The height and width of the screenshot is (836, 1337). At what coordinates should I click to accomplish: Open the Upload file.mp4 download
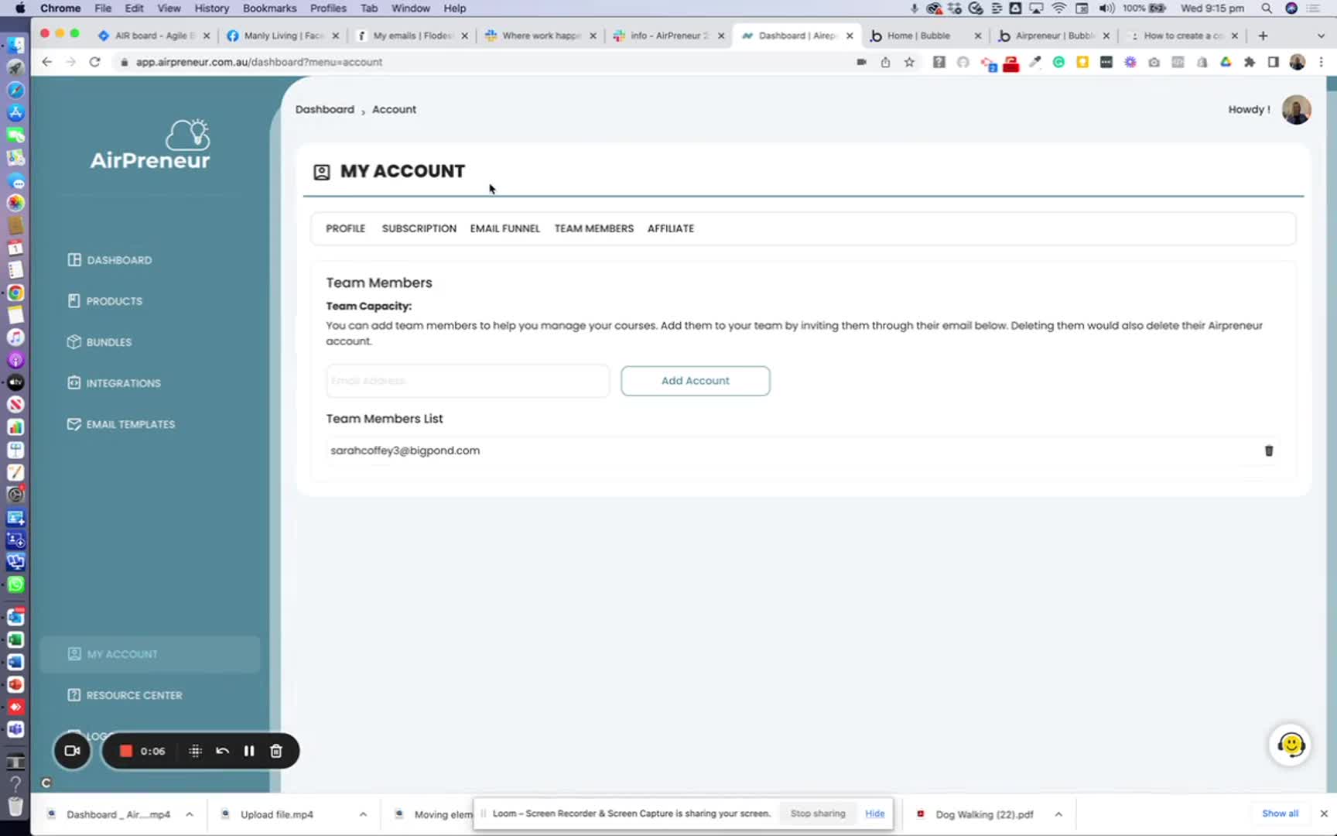click(276, 814)
